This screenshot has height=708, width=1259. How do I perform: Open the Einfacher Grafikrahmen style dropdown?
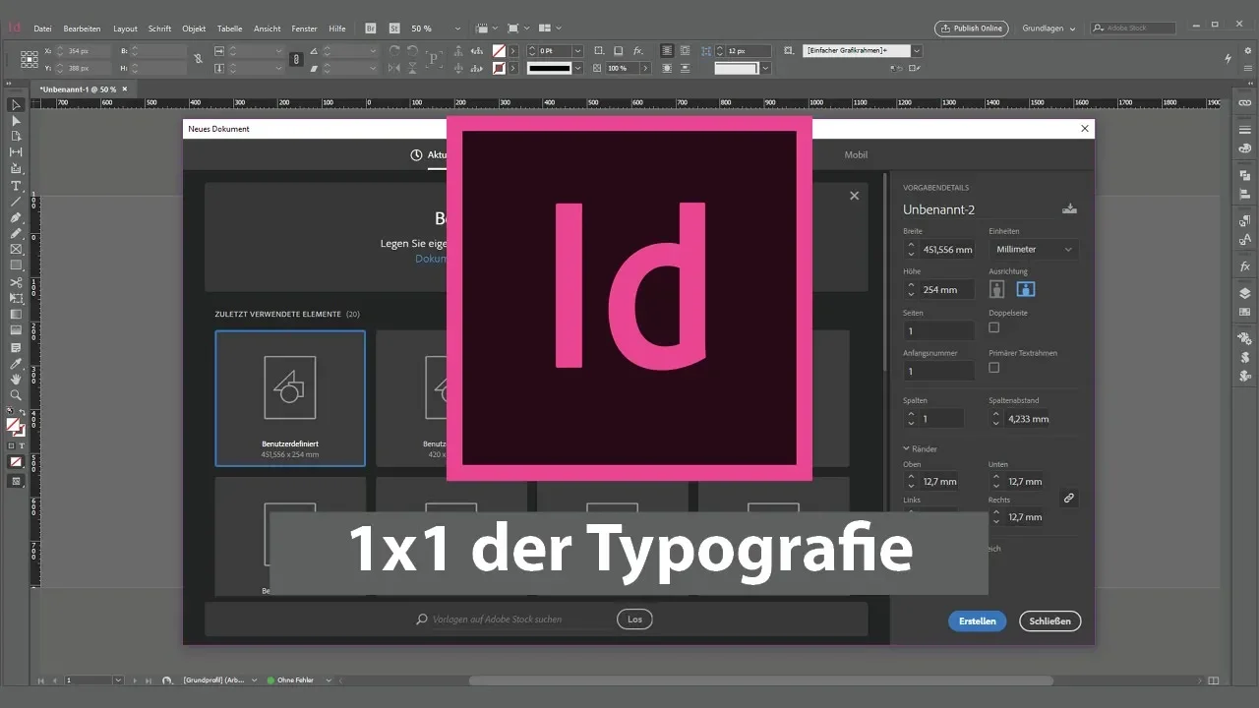click(917, 50)
